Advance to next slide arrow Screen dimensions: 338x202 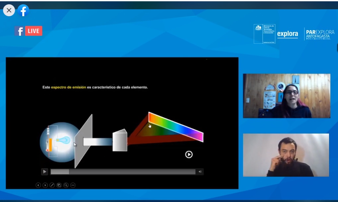[45, 185]
